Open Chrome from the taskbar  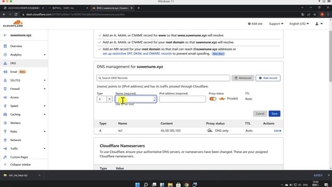[187, 185]
